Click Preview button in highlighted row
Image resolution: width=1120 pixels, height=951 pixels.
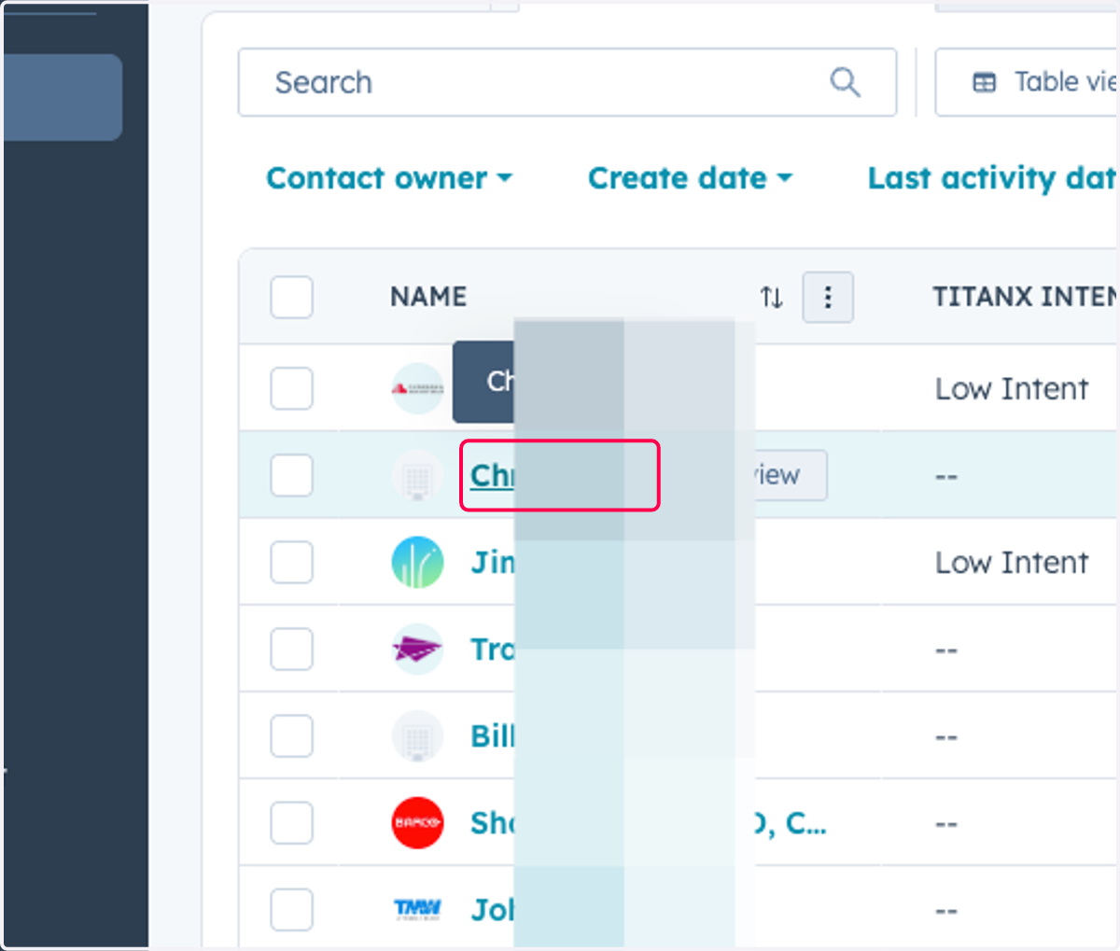tap(789, 475)
